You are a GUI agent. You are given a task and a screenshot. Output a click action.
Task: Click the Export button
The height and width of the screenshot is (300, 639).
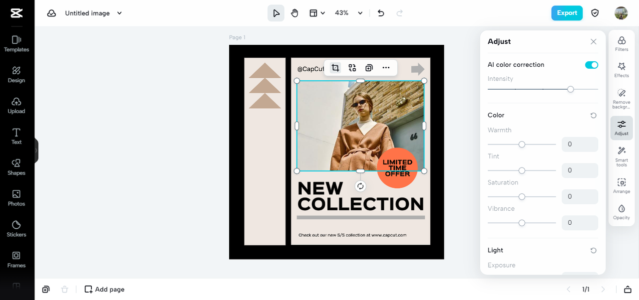pos(567,13)
